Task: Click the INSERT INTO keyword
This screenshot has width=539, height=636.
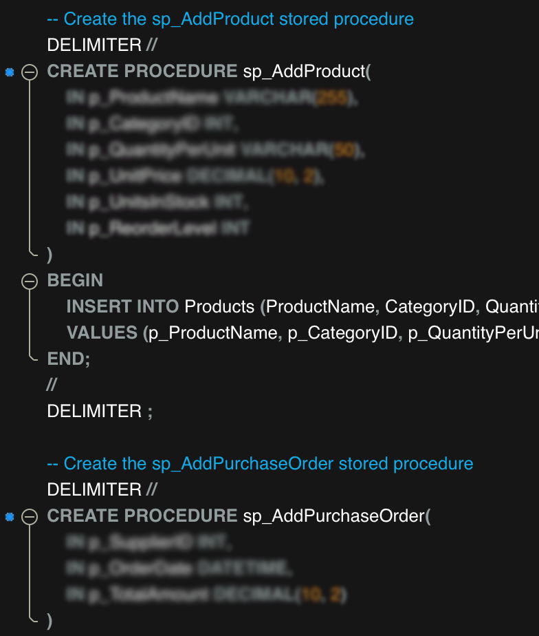Action: (x=123, y=307)
